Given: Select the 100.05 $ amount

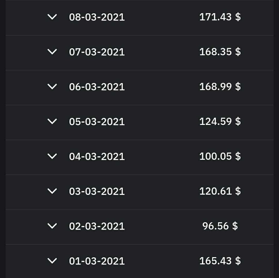Looking at the screenshot, I should 220,156.
